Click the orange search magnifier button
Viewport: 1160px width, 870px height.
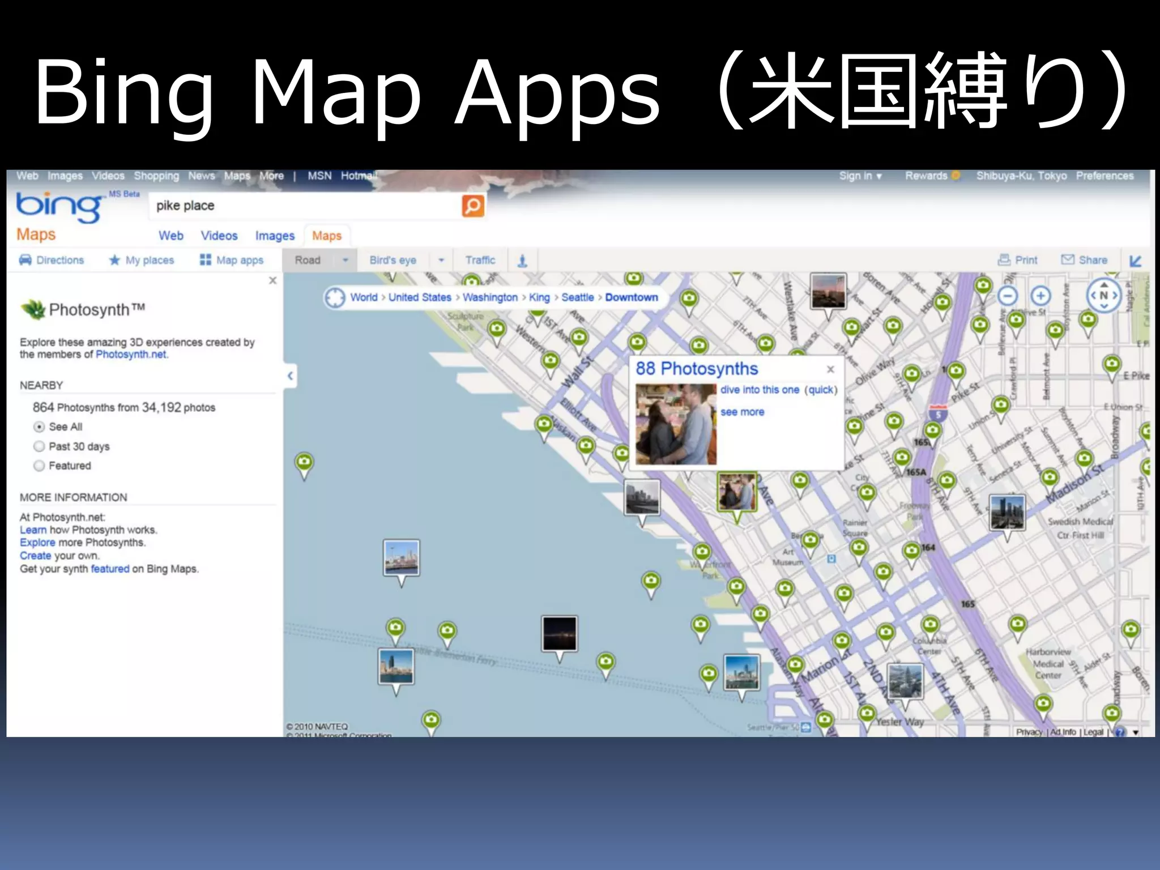click(473, 206)
